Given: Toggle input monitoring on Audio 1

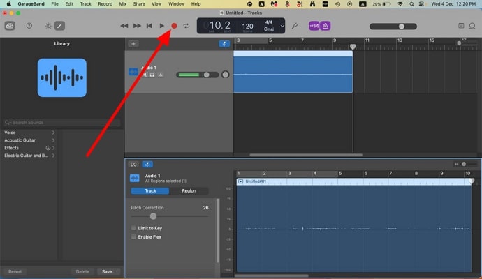Looking at the screenshot, I should coord(161,75).
